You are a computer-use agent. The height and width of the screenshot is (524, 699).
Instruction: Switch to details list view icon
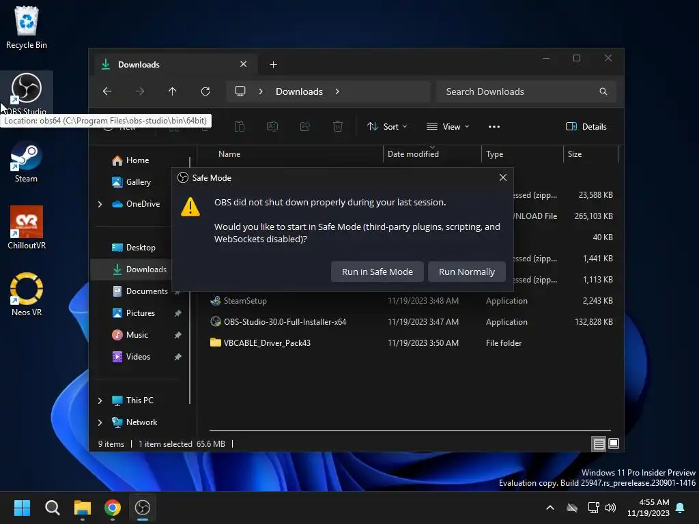coord(599,443)
